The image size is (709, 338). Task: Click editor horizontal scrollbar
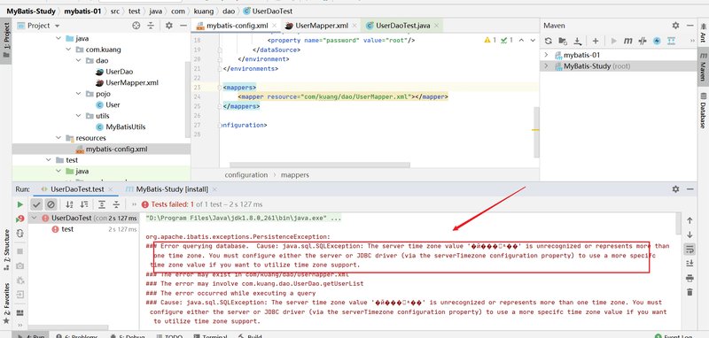[x=320, y=165]
